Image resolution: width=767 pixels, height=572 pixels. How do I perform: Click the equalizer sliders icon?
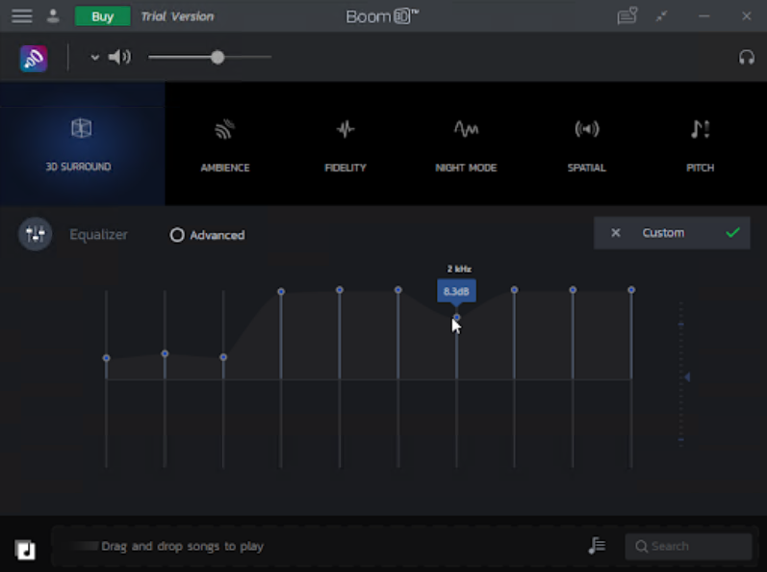[x=36, y=234]
